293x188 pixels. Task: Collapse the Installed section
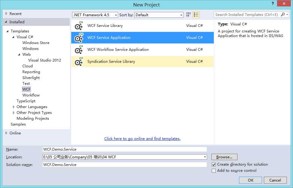(6, 22)
